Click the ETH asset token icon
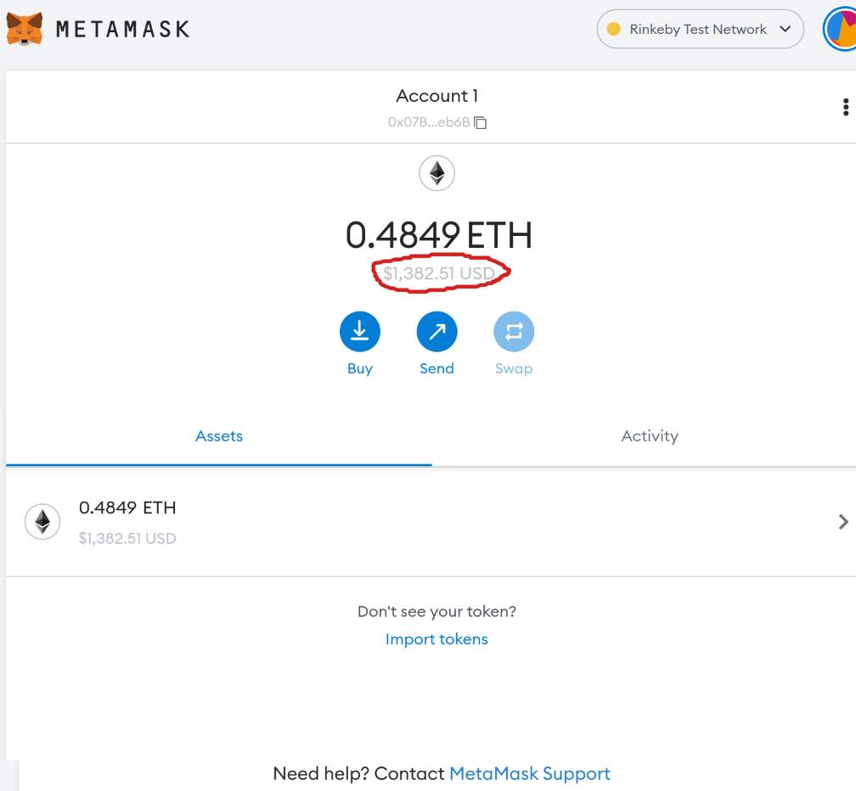856x791 pixels. coord(42,521)
